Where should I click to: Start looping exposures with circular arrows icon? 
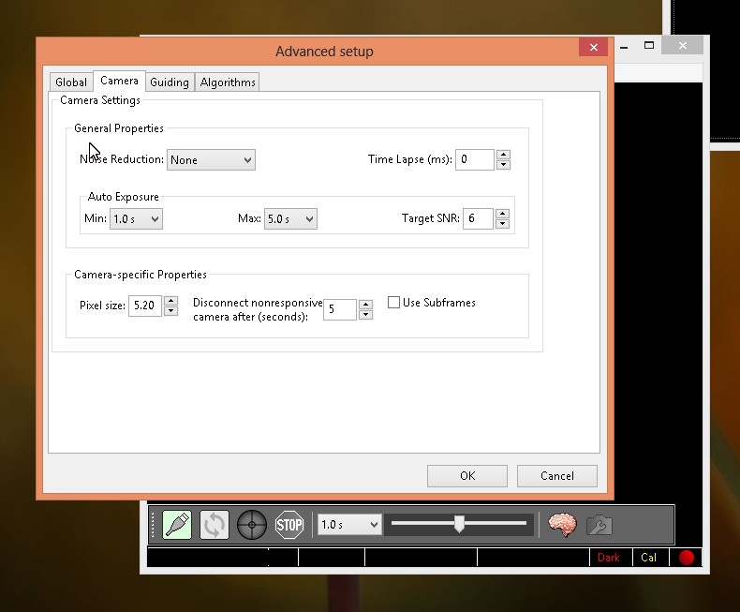coord(215,525)
